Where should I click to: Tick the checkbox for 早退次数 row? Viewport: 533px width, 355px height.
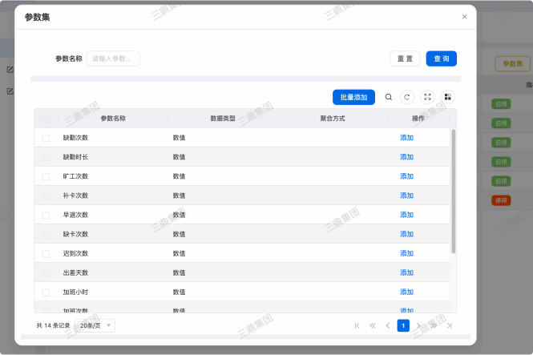46,215
